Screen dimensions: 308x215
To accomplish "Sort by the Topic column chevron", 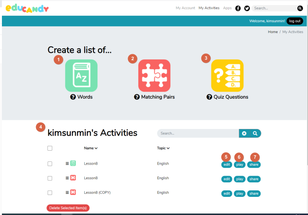I will pos(168,148).
